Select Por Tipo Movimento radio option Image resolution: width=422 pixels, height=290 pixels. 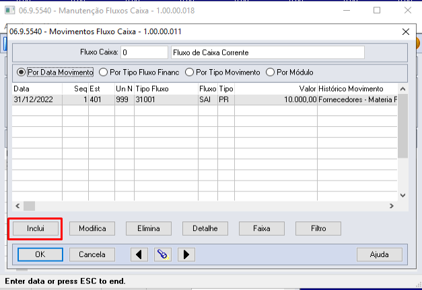223,72
